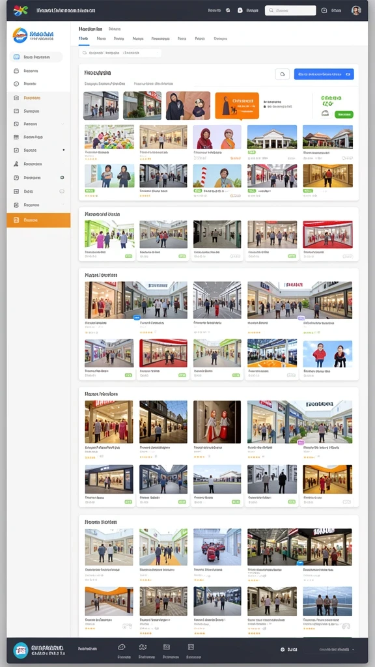Screen dimensions: 375x667
Task: Click the first icon in bottom bar center
Action: point(121,647)
